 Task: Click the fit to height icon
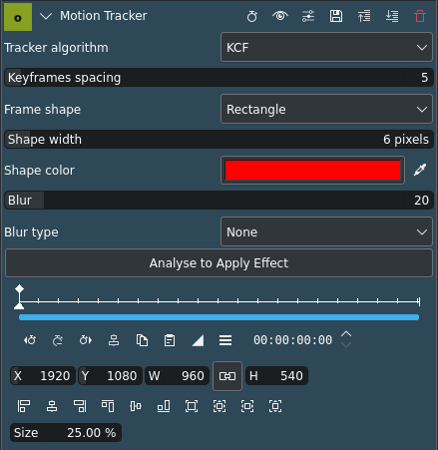click(x=275, y=406)
